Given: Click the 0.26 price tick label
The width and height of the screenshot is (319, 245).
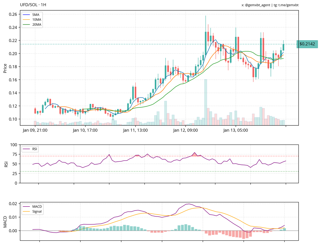Looking at the screenshot, I should point(13,14).
